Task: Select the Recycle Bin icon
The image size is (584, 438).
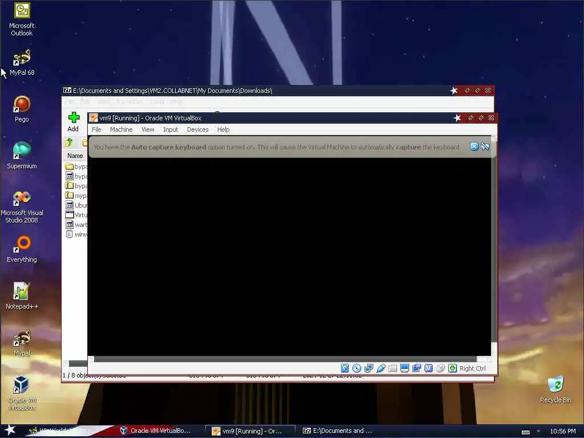Action: pyautogui.click(x=555, y=390)
